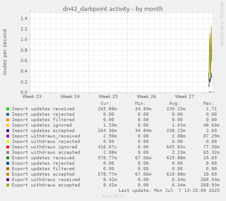Click the 0.2 y-axis tick label
226x201 pixels.
(24, 82)
